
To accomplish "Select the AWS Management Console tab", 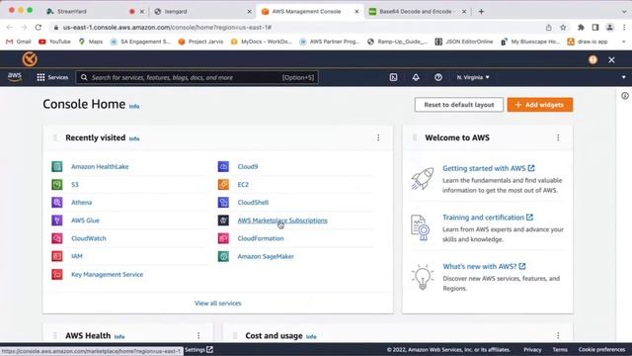I will (309, 11).
